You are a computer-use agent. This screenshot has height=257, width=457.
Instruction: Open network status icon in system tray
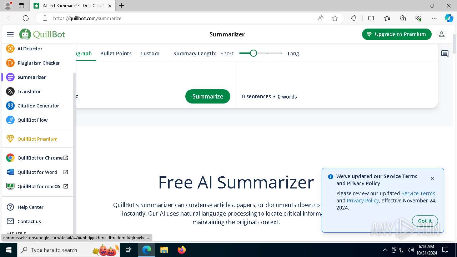pos(402,250)
